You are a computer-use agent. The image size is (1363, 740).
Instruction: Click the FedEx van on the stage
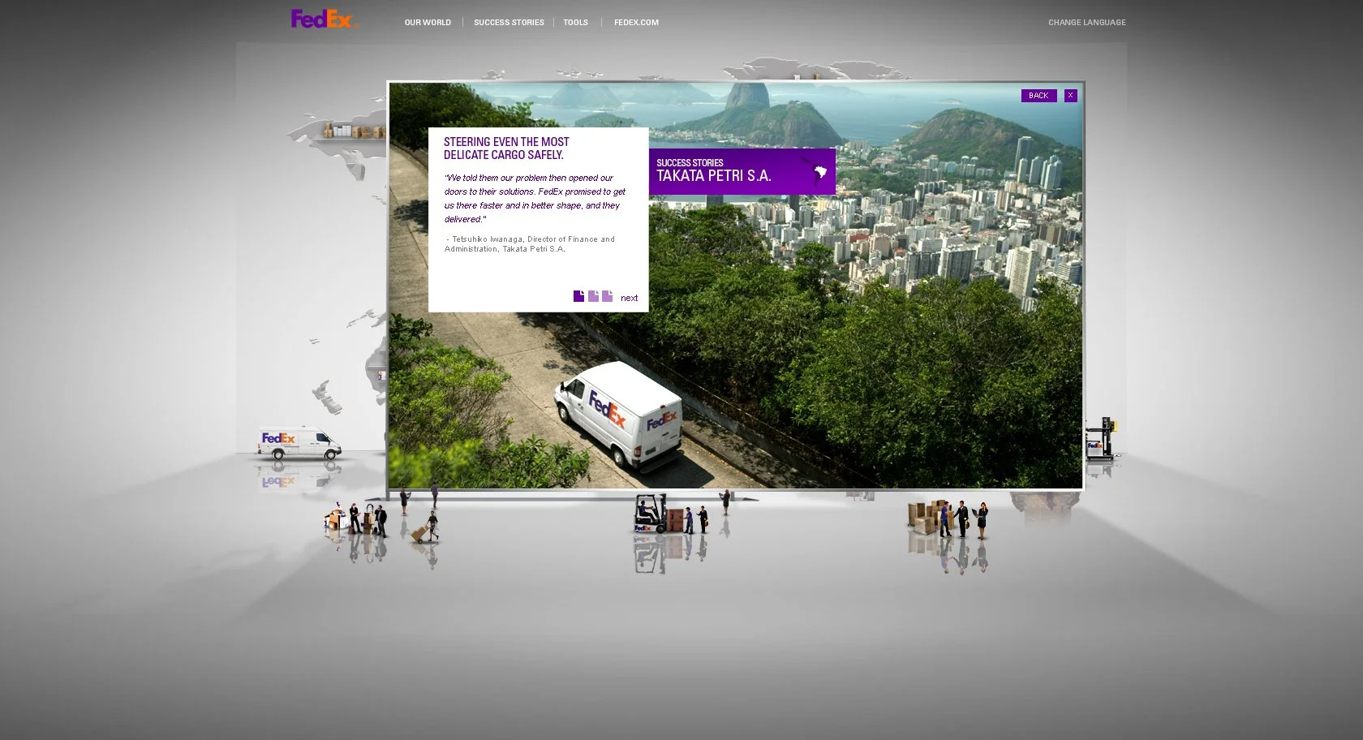pos(299,443)
